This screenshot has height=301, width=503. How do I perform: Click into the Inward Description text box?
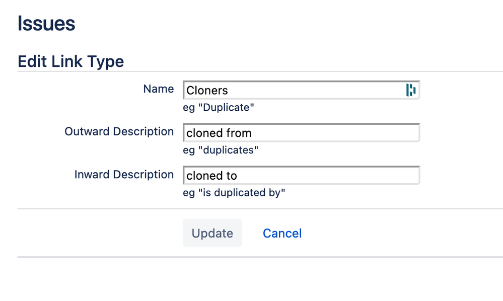point(301,176)
